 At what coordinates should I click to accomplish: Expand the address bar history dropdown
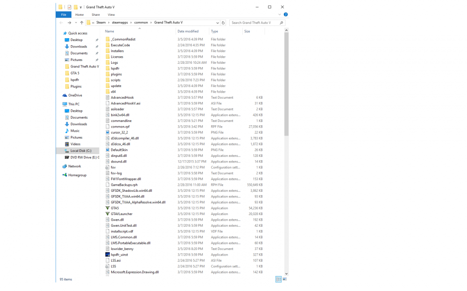218,22
